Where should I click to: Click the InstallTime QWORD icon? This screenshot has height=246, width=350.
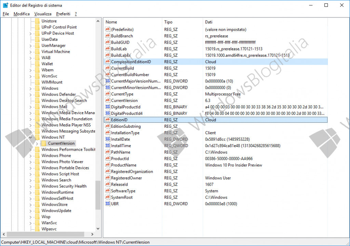pos(108,145)
